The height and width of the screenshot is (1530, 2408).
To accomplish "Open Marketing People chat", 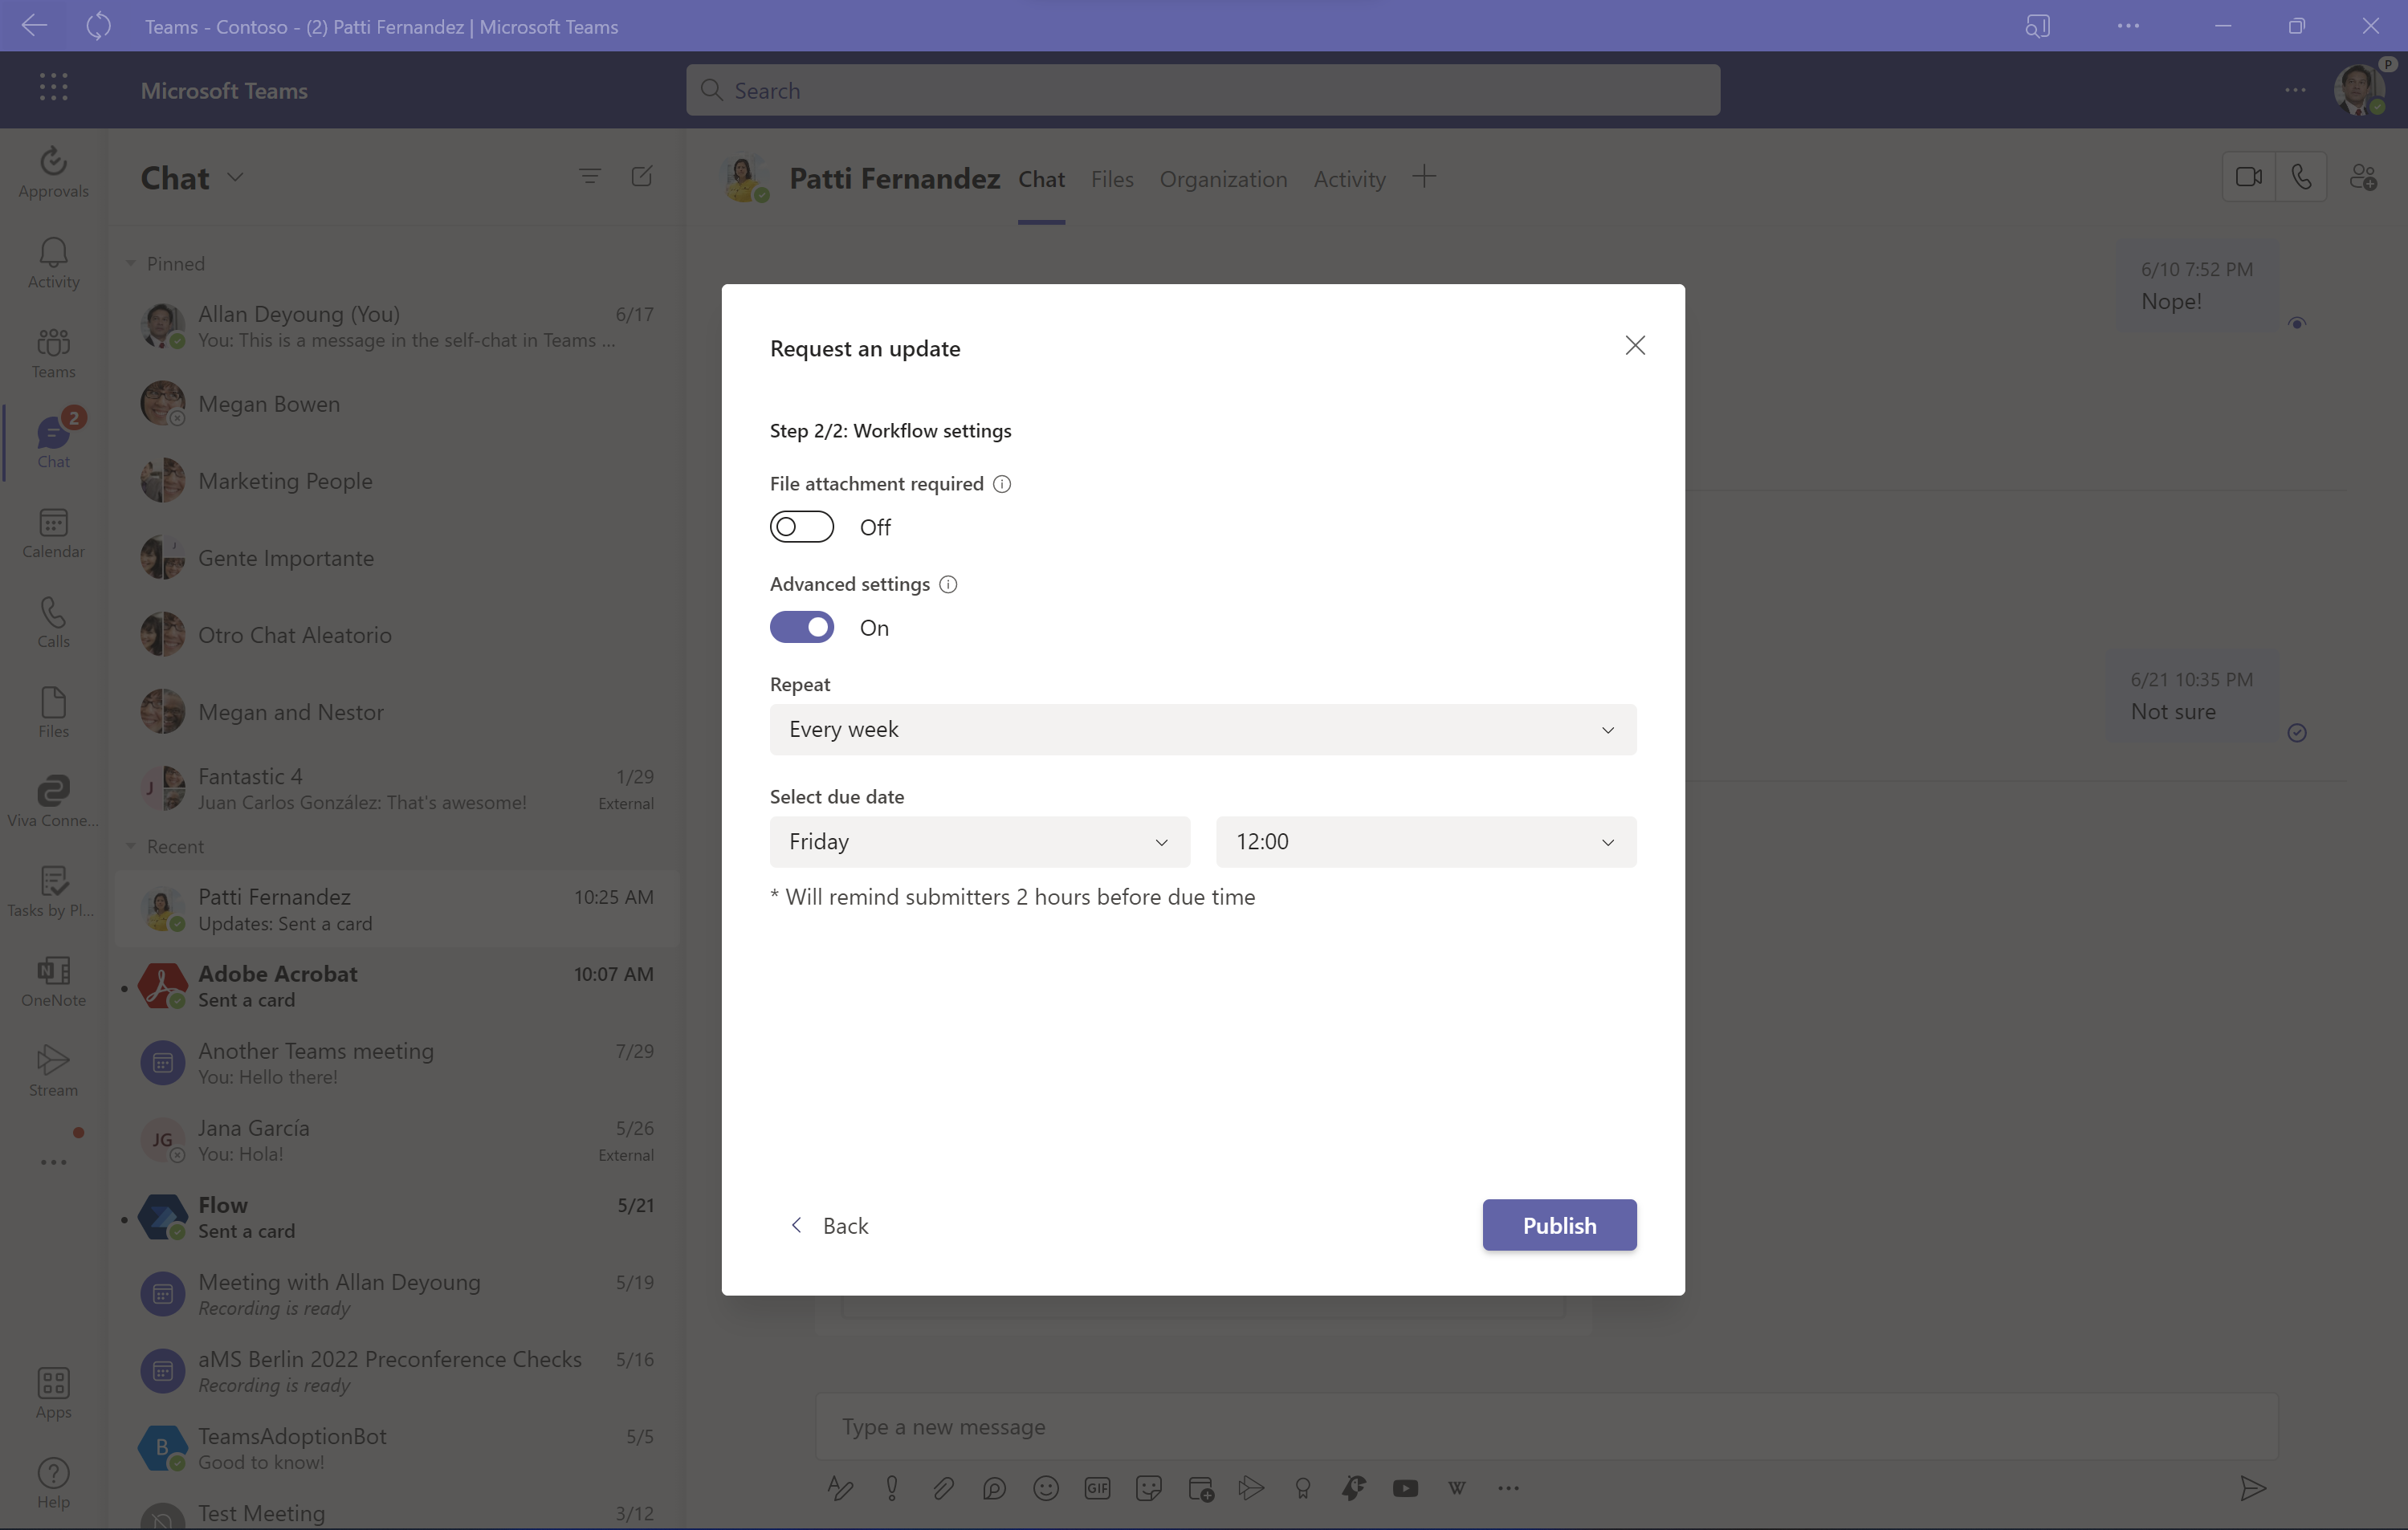I will [397, 480].
